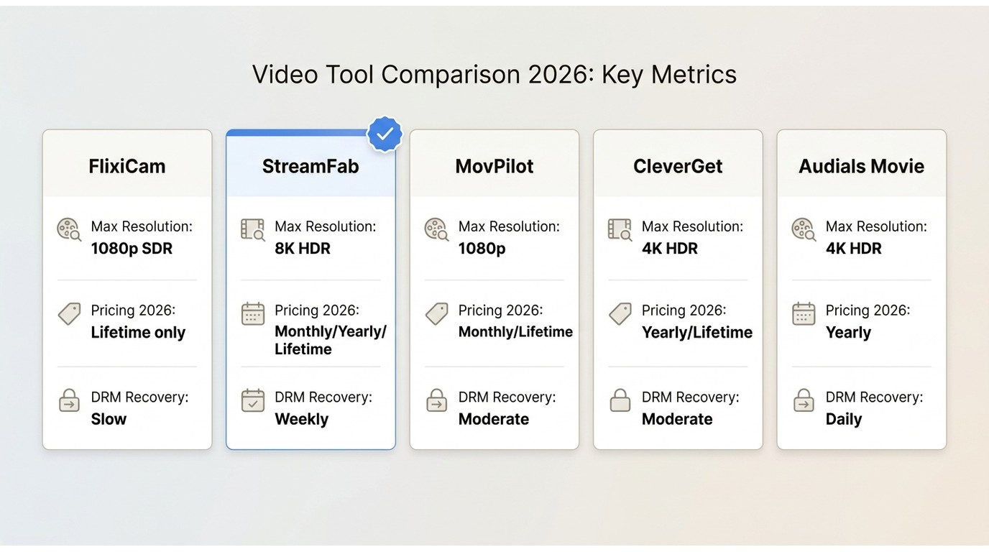
Task: Click the FlixiCam pricing tag icon
Action: pyautogui.click(x=69, y=314)
